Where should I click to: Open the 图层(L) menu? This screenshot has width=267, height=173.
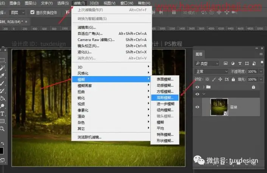[x=30, y=3]
